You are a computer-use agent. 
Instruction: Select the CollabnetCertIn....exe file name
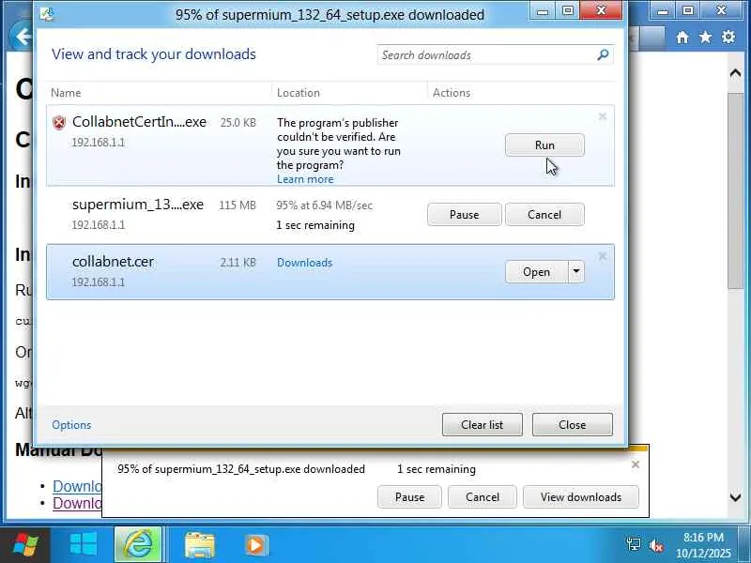[139, 122]
